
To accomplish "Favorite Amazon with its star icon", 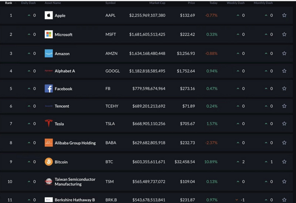I will (284, 53).
